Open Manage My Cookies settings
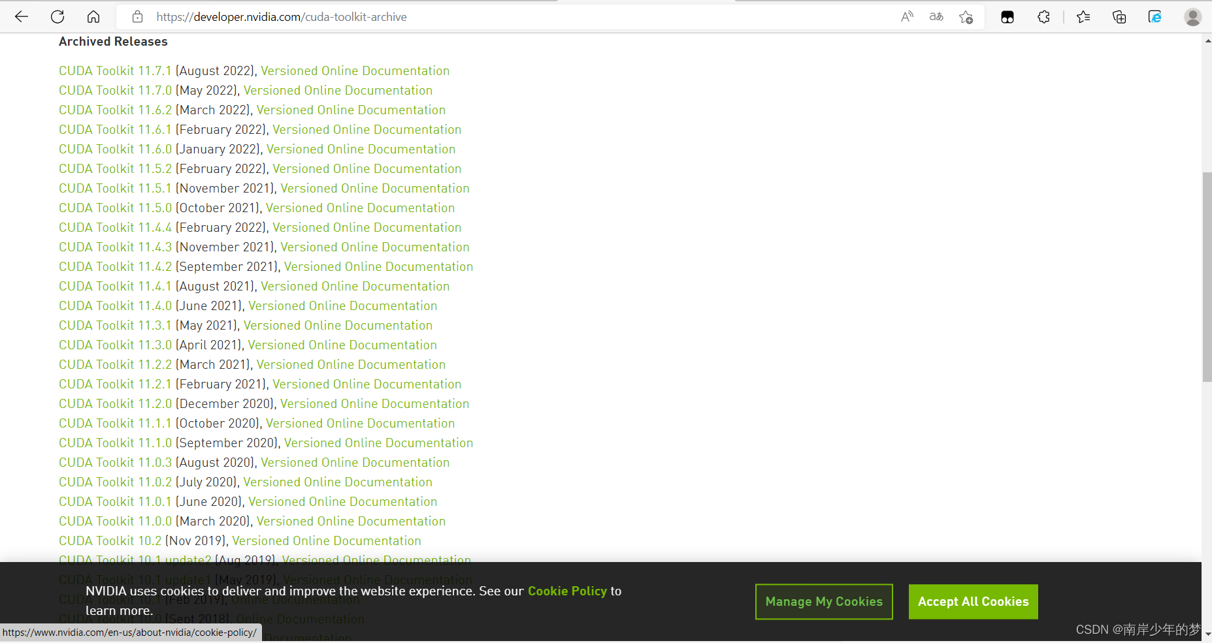This screenshot has width=1212, height=643. tap(824, 602)
